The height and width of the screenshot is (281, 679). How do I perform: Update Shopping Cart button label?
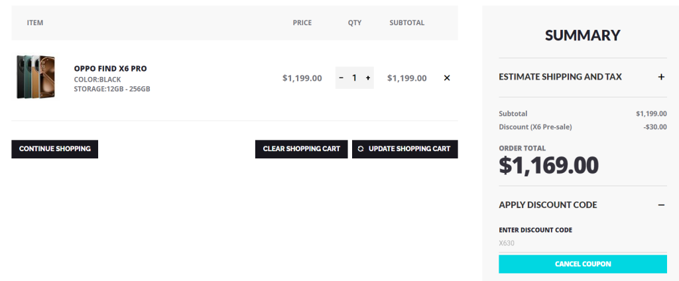[409, 149]
